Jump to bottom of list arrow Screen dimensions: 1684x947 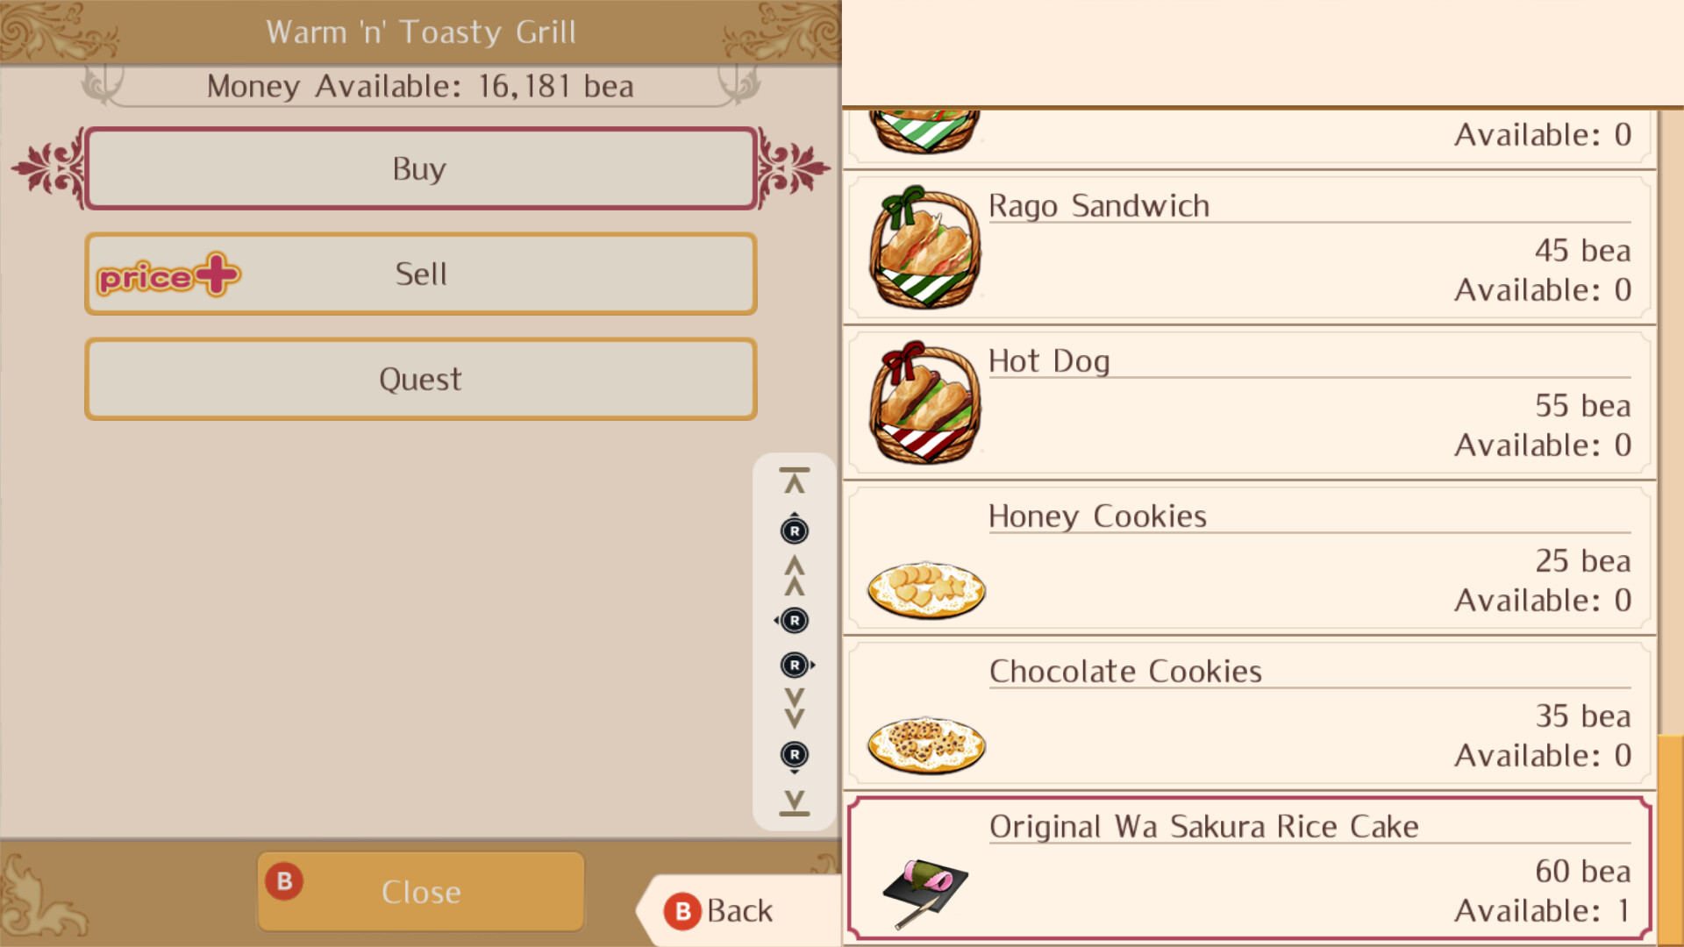click(794, 802)
